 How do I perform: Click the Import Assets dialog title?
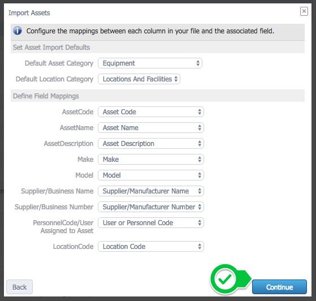[x=29, y=13]
